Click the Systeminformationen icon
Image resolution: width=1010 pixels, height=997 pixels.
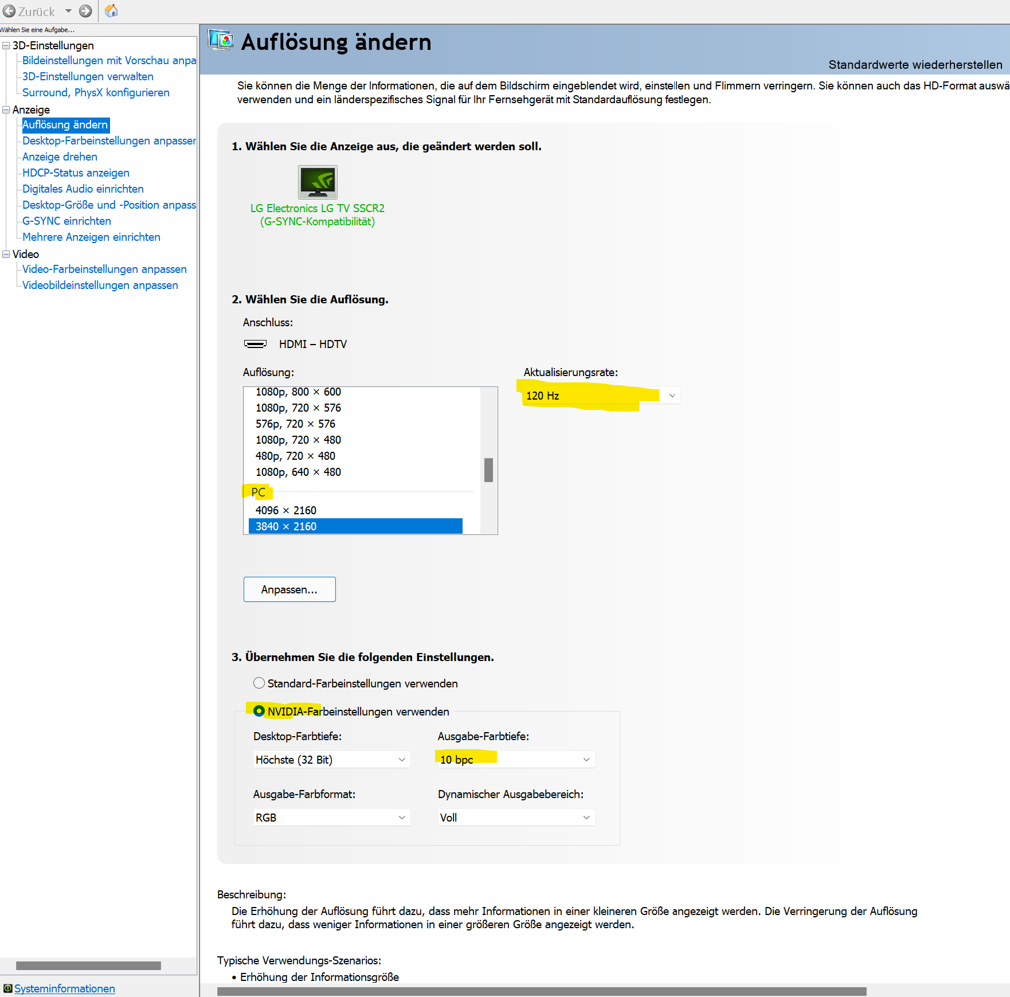pos(7,988)
